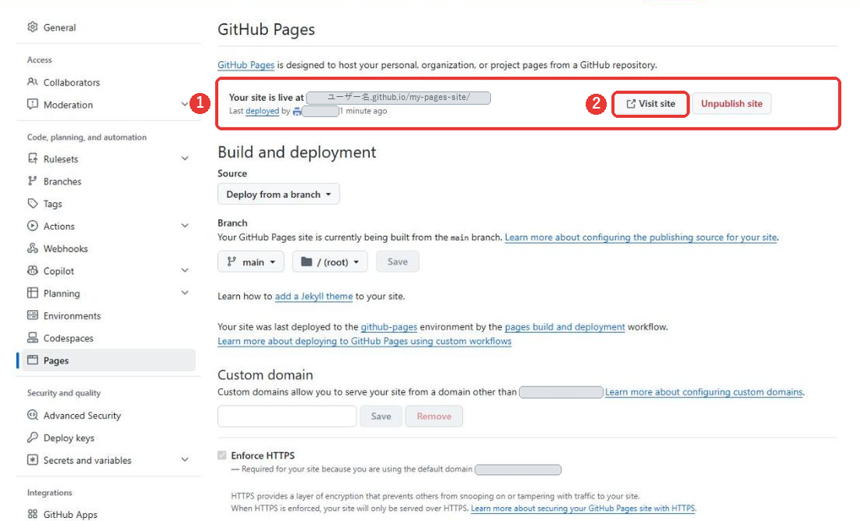Open pages build and deployment workflow link
Image resolution: width=860 pixels, height=521 pixels.
(565, 327)
